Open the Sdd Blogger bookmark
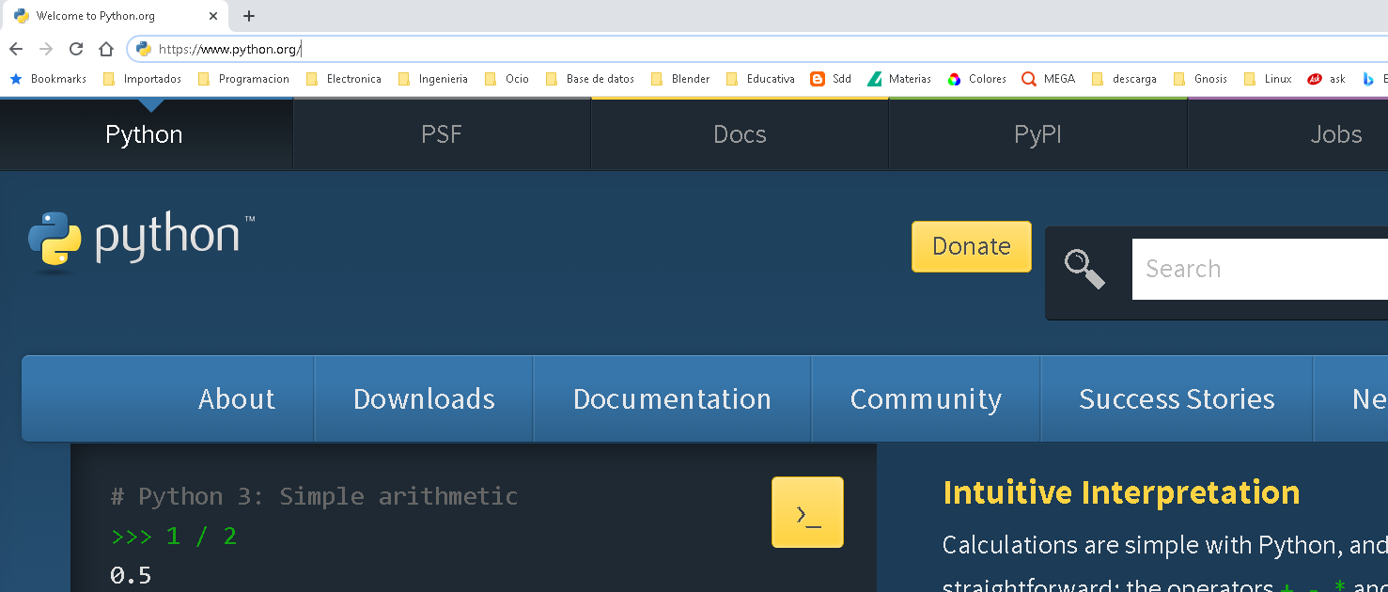Viewport: 1388px width, 592px height. coord(831,79)
